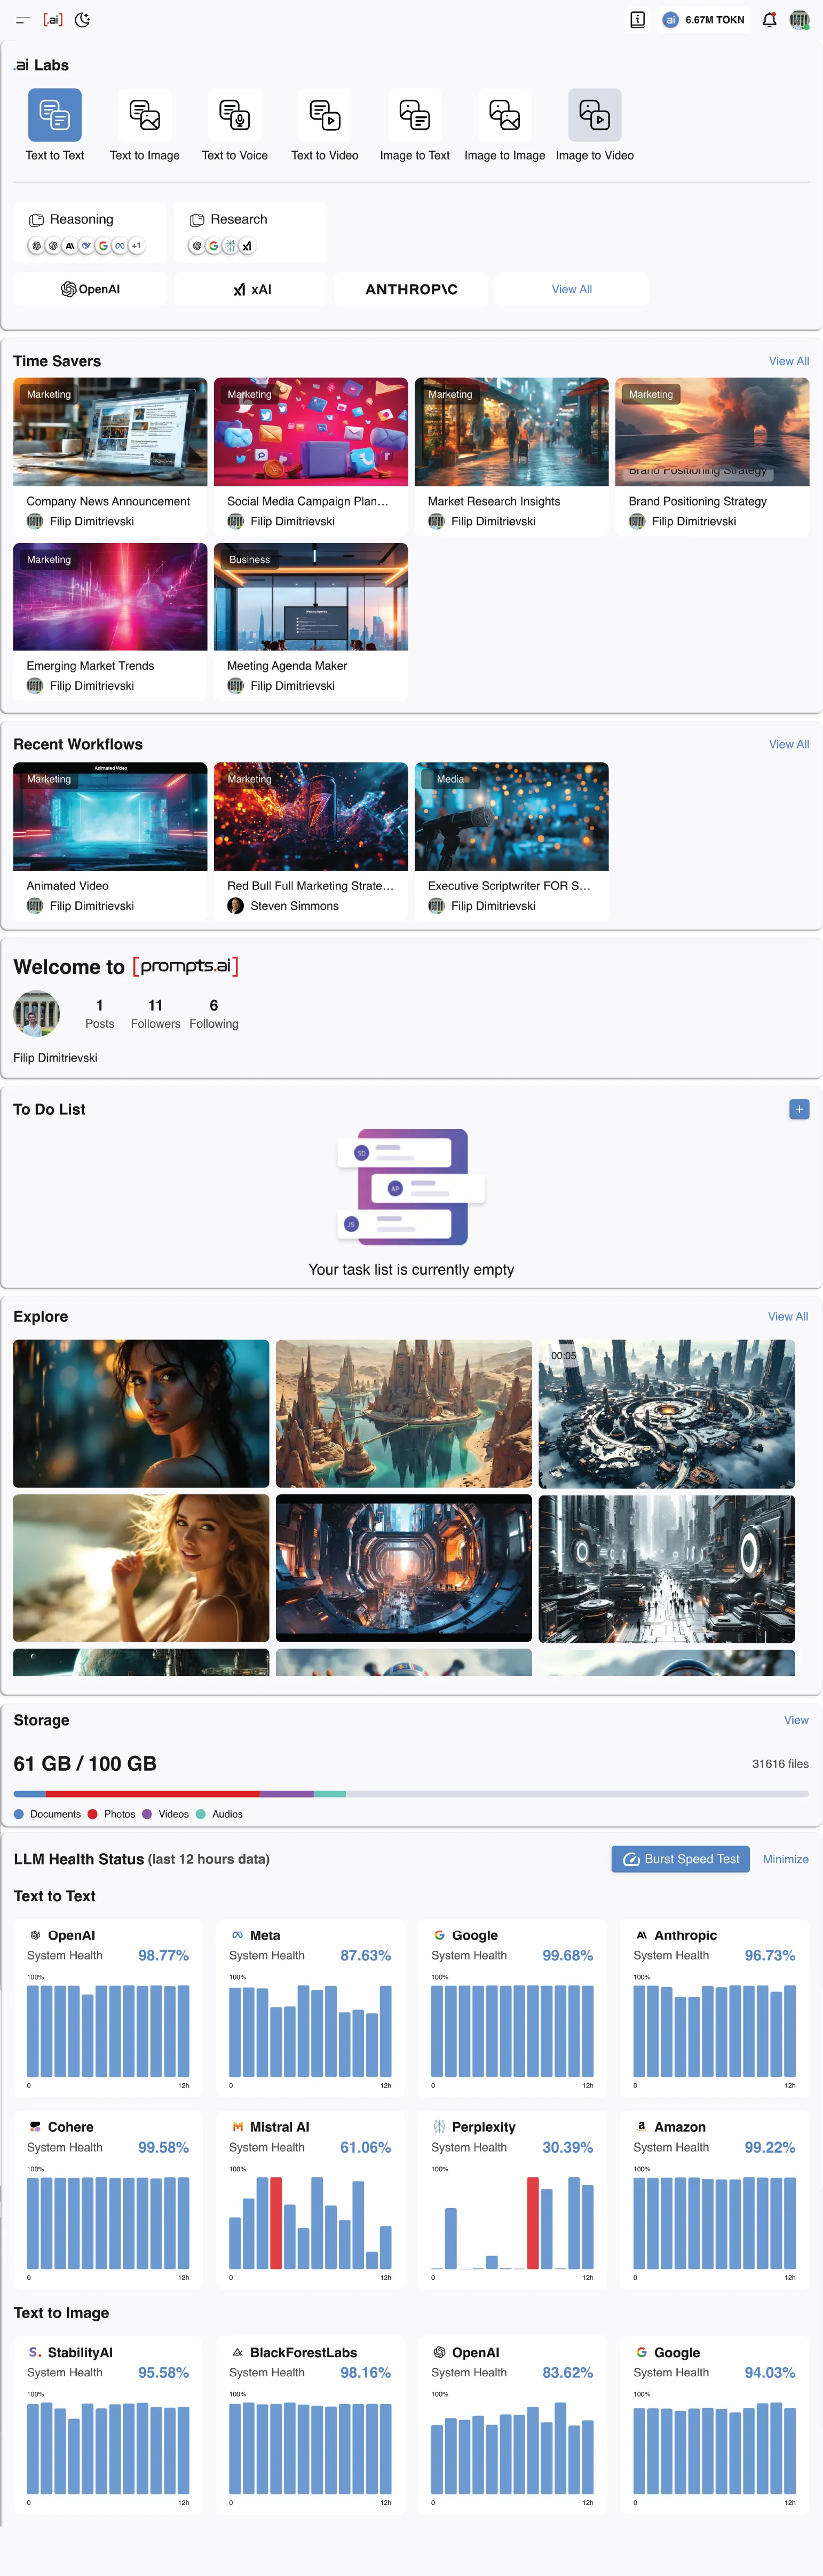Open the hamburger menu icon

coord(23,20)
